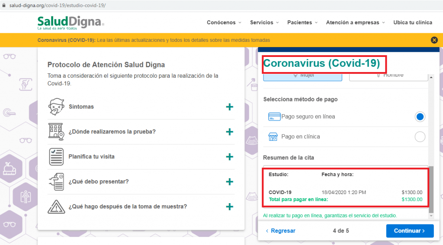
Task: Go back with the Regresar link
Action: point(280,231)
